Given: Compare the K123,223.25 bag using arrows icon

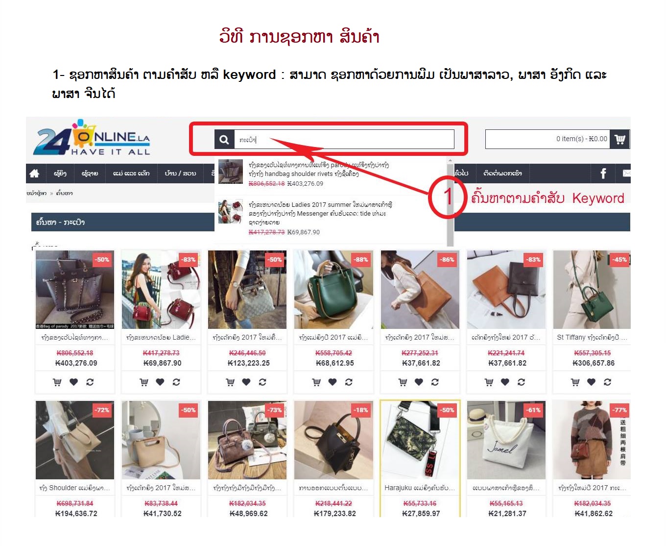Looking at the screenshot, I should (x=262, y=382).
